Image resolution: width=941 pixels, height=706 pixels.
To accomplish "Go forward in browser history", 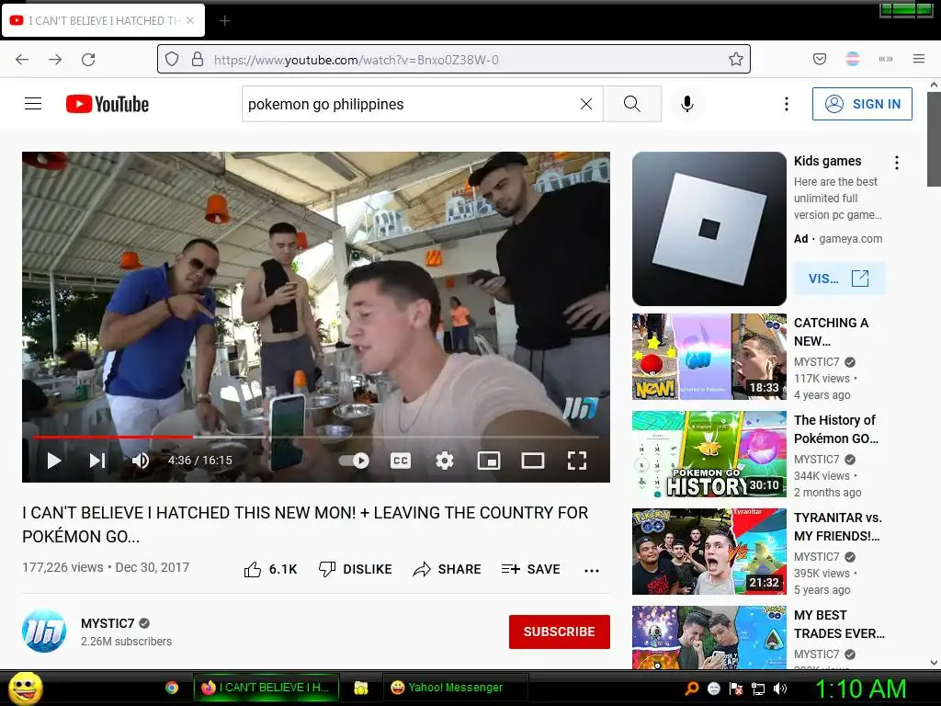I will click(x=55, y=60).
